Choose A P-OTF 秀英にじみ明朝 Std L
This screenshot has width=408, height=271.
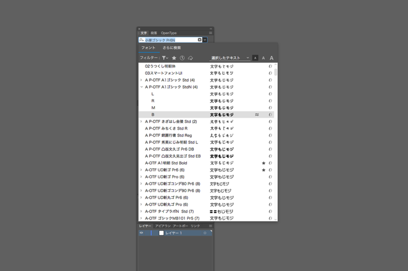171,142
